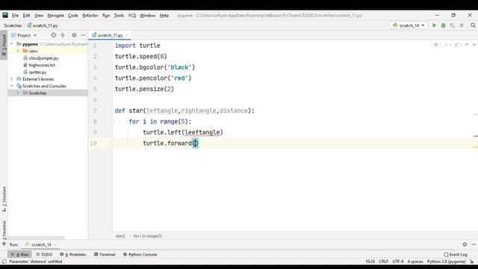478x269 pixels.
Task: Locate current file target icon in Project panel
Action: pos(53,35)
